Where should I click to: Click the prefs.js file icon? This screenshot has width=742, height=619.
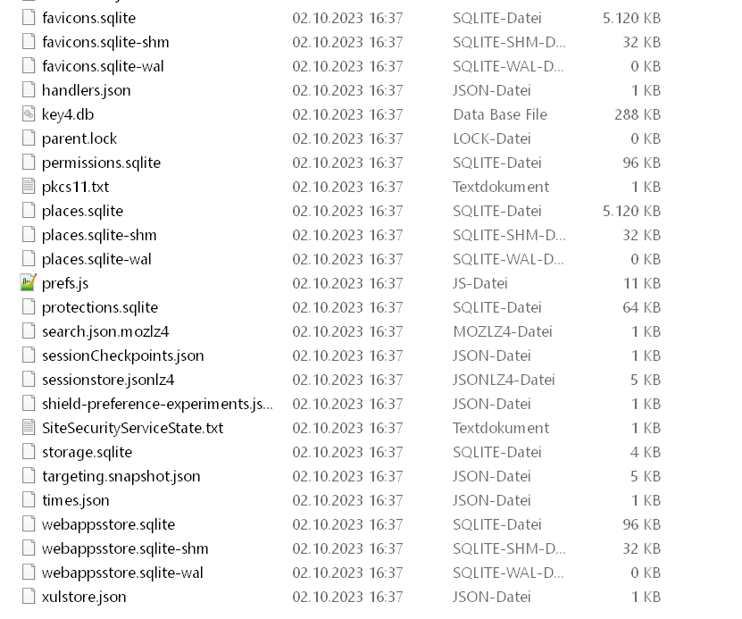click(28, 283)
